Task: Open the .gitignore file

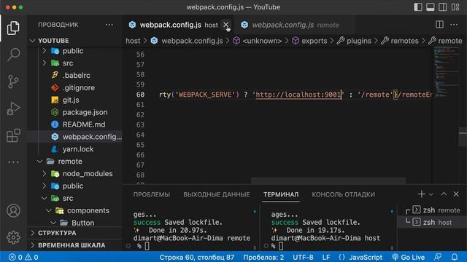Action: coord(79,88)
